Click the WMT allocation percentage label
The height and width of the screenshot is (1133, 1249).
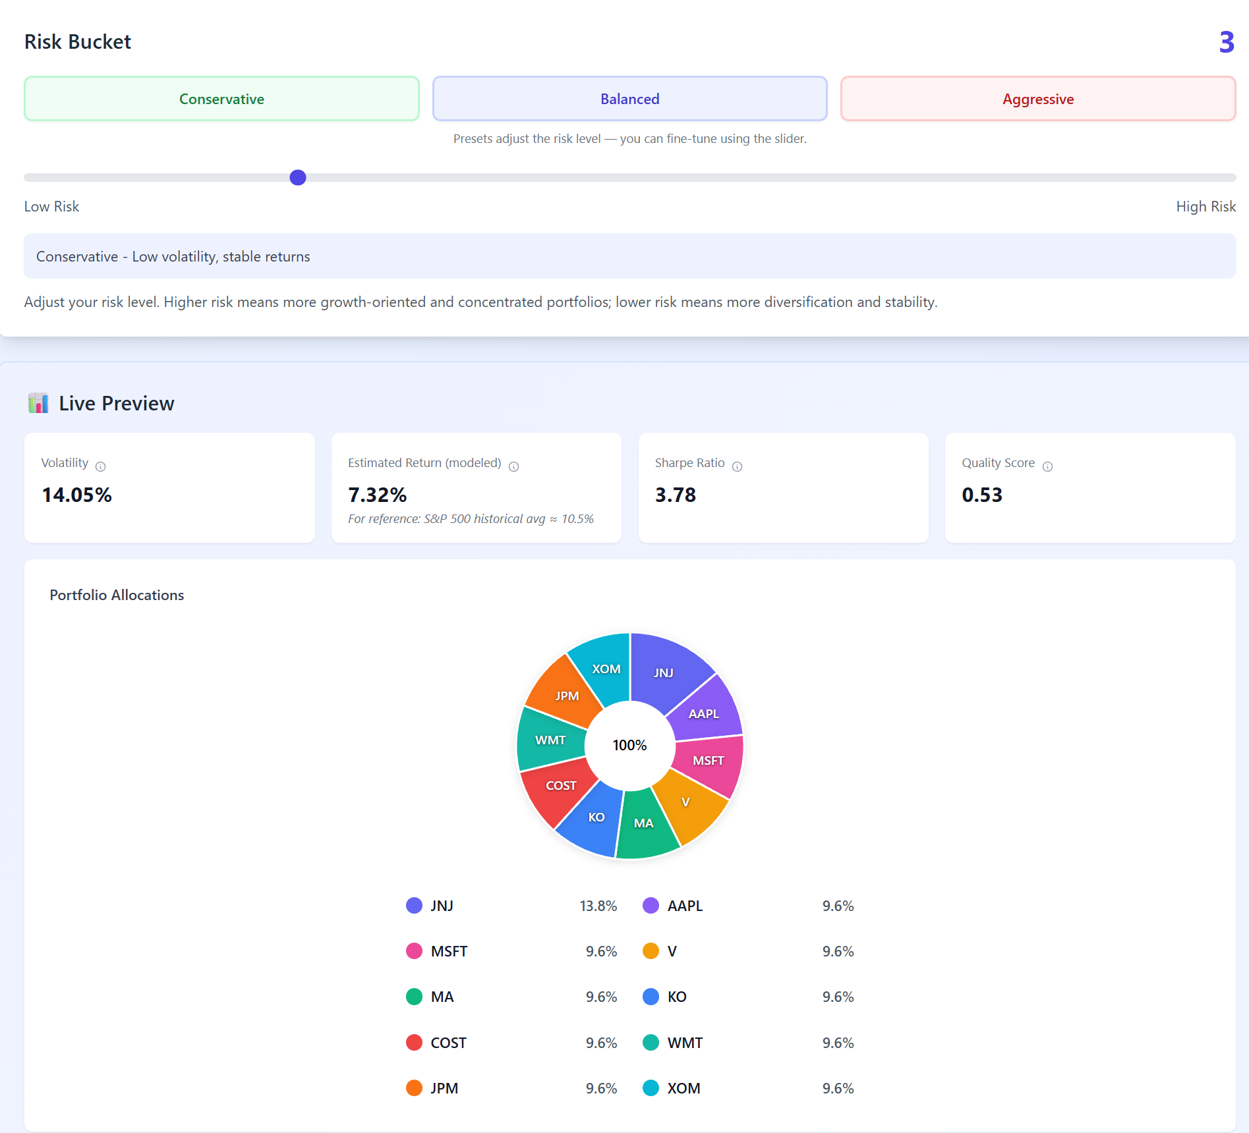click(837, 1042)
